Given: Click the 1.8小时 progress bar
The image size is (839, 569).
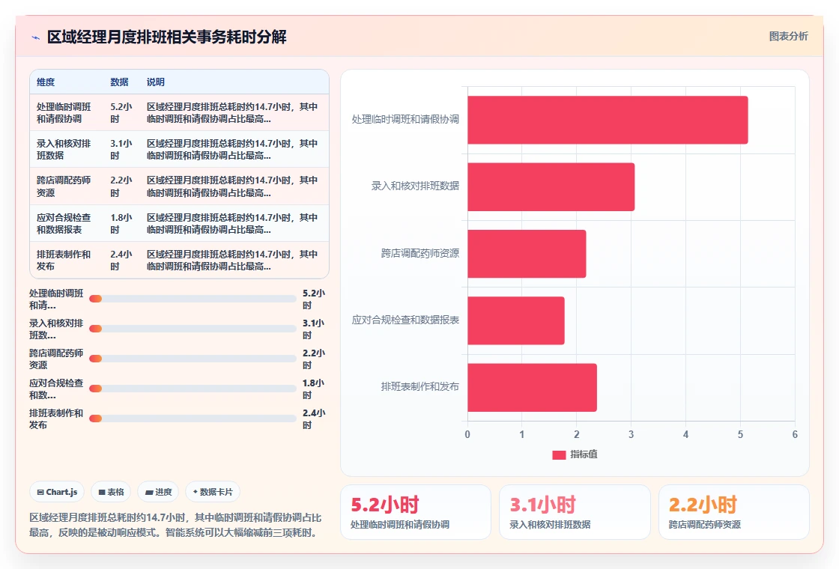Looking at the screenshot, I should coord(193,389).
